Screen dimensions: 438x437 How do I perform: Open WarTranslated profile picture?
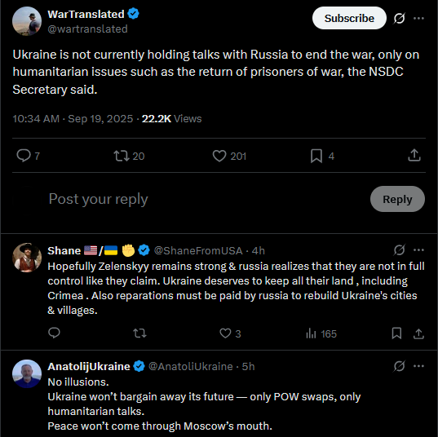coord(27,21)
